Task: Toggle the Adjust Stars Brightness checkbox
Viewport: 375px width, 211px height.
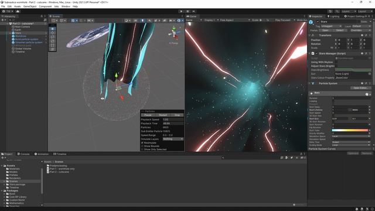Action: [x=336, y=66]
